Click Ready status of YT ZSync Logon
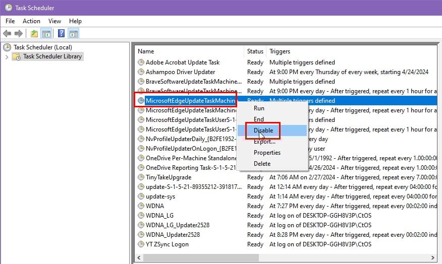442x264 pixels. 255,244
